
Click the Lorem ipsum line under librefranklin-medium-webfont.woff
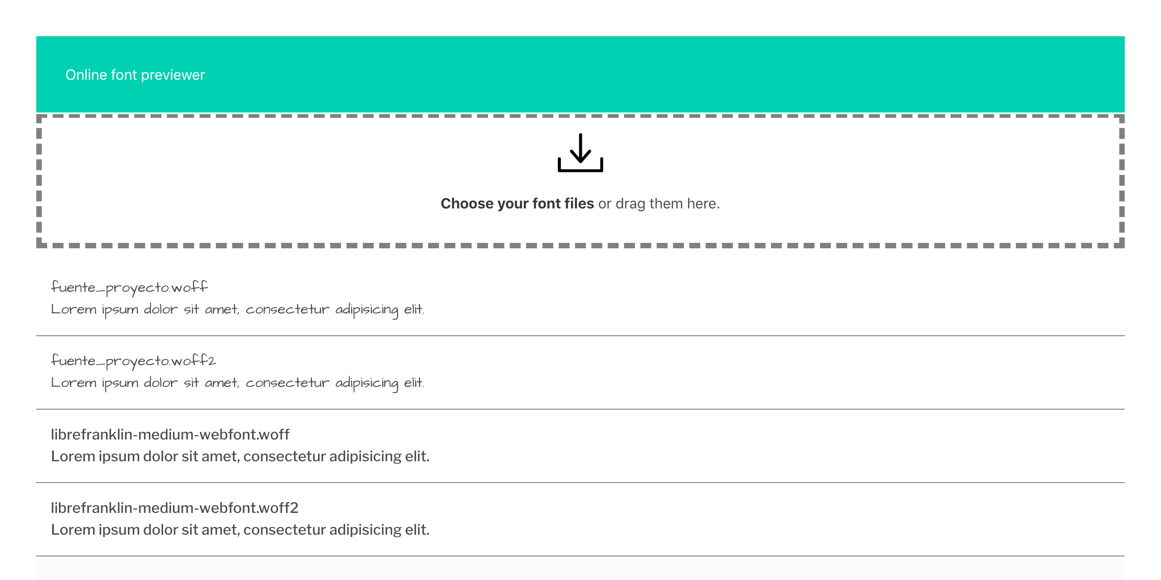[x=239, y=457]
